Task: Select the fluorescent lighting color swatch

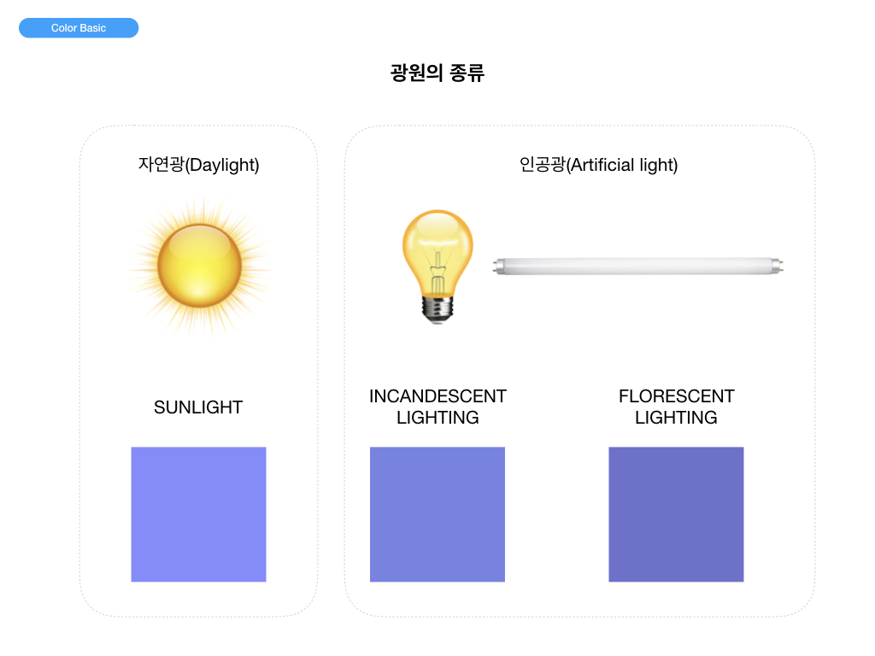Action: tap(676, 514)
